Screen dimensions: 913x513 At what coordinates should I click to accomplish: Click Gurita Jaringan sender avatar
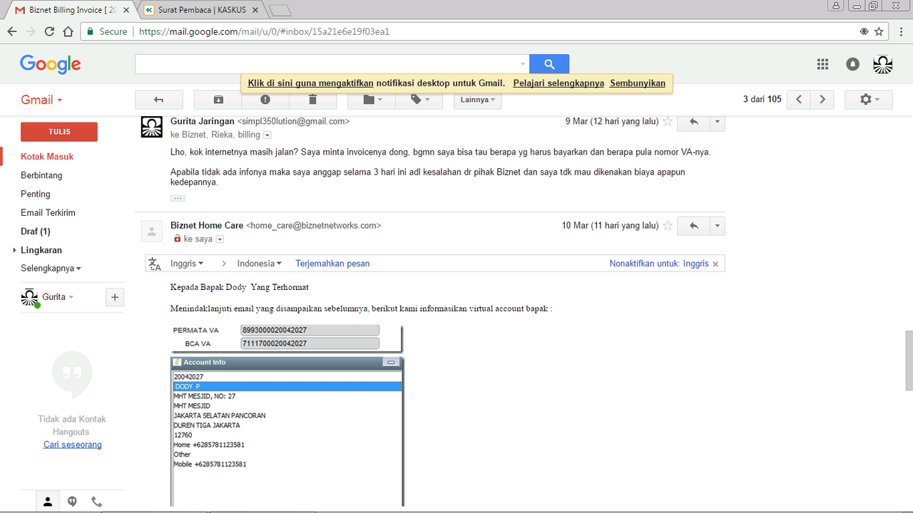[x=152, y=127]
